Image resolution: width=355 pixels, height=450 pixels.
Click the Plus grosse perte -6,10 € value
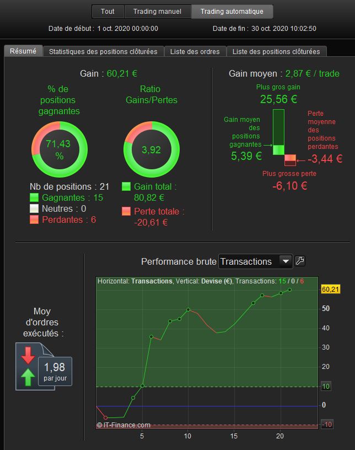coord(290,186)
